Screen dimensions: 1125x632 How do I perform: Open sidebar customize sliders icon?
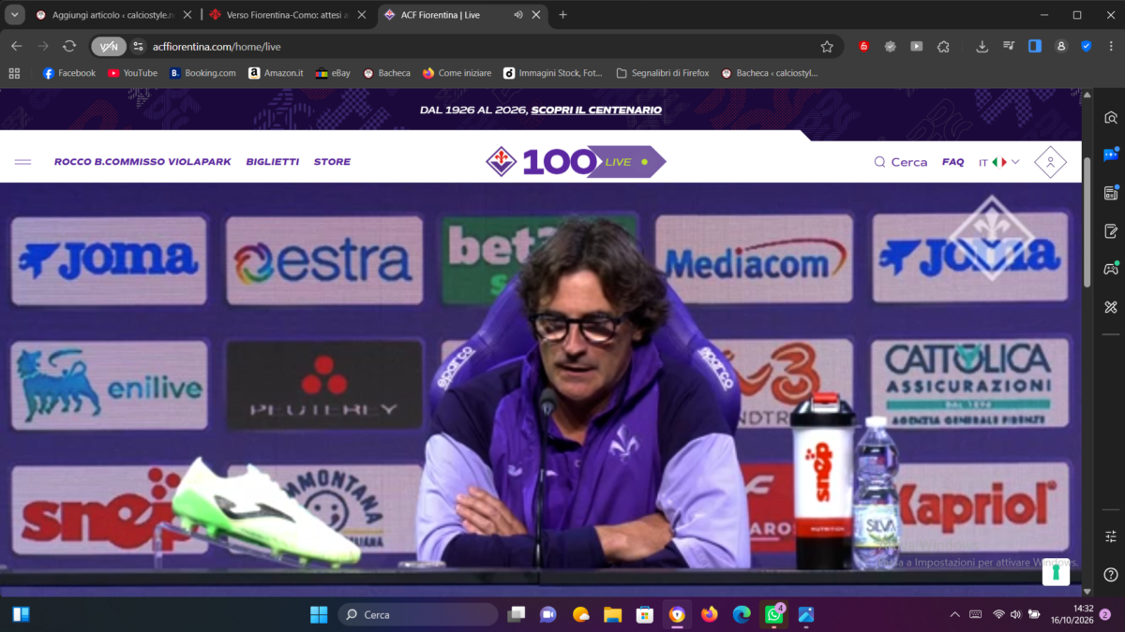(x=1111, y=536)
